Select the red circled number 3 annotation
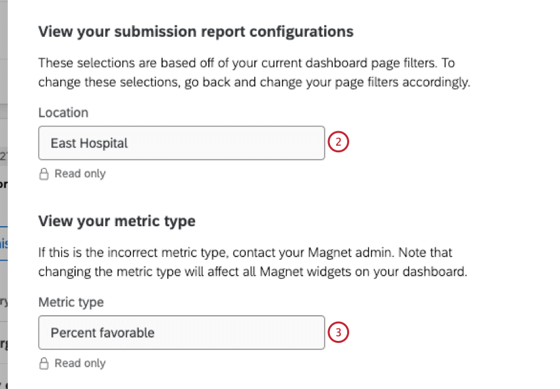This screenshot has height=389, width=560. click(x=338, y=333)
